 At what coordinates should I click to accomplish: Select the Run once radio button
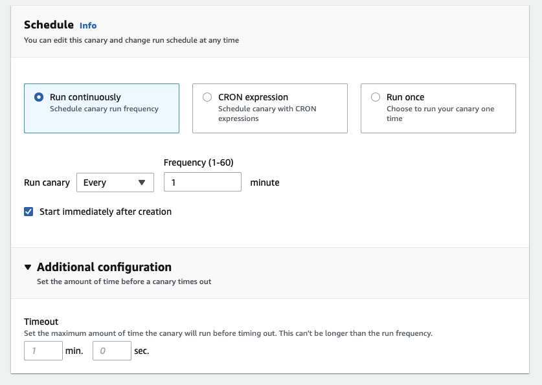coord(376,97)
